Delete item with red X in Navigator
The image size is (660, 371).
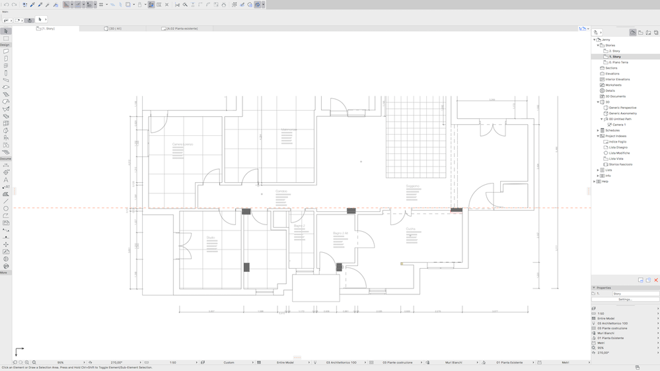point(656,280)
